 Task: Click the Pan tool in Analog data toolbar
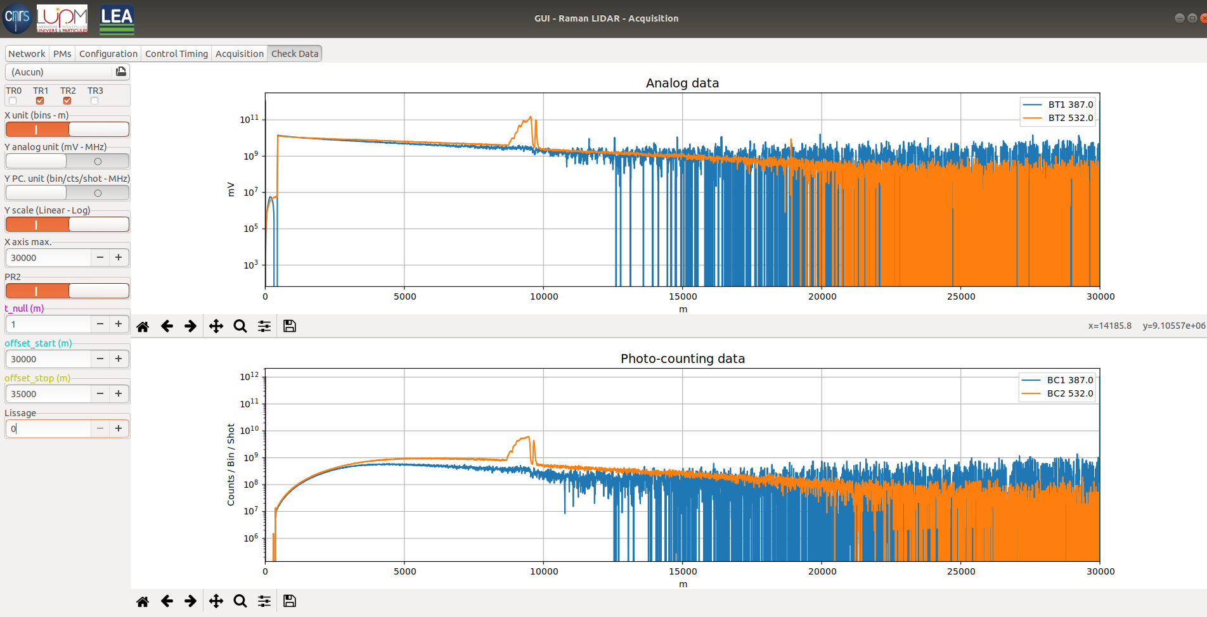tap(216, 326)
